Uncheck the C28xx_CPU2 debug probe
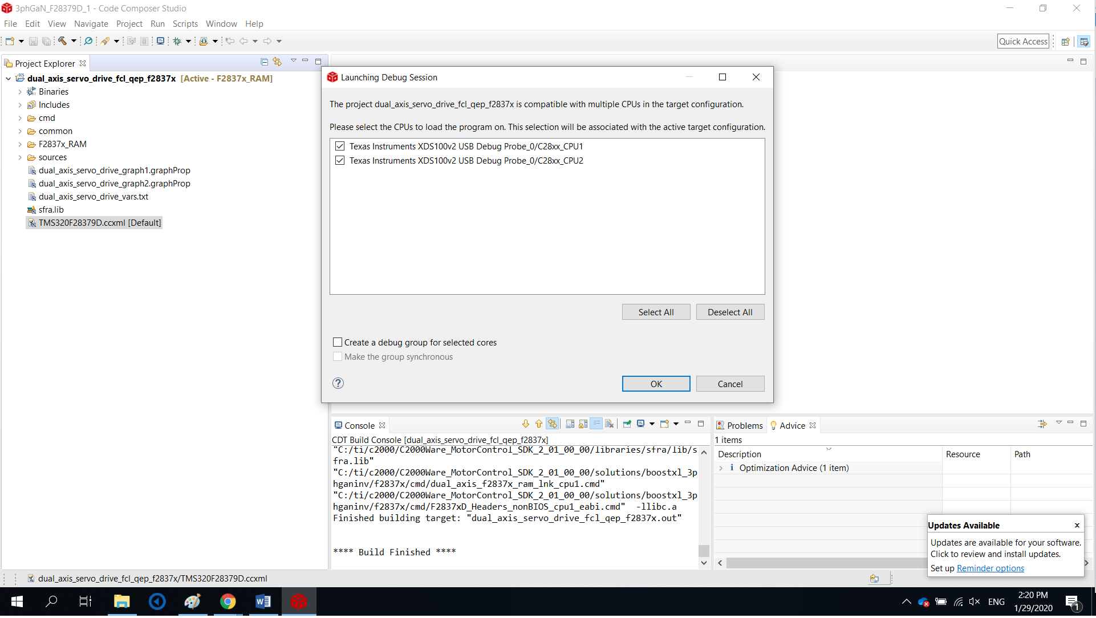The height and width of the screenshot is (618, 1096). tap(340, 160)
